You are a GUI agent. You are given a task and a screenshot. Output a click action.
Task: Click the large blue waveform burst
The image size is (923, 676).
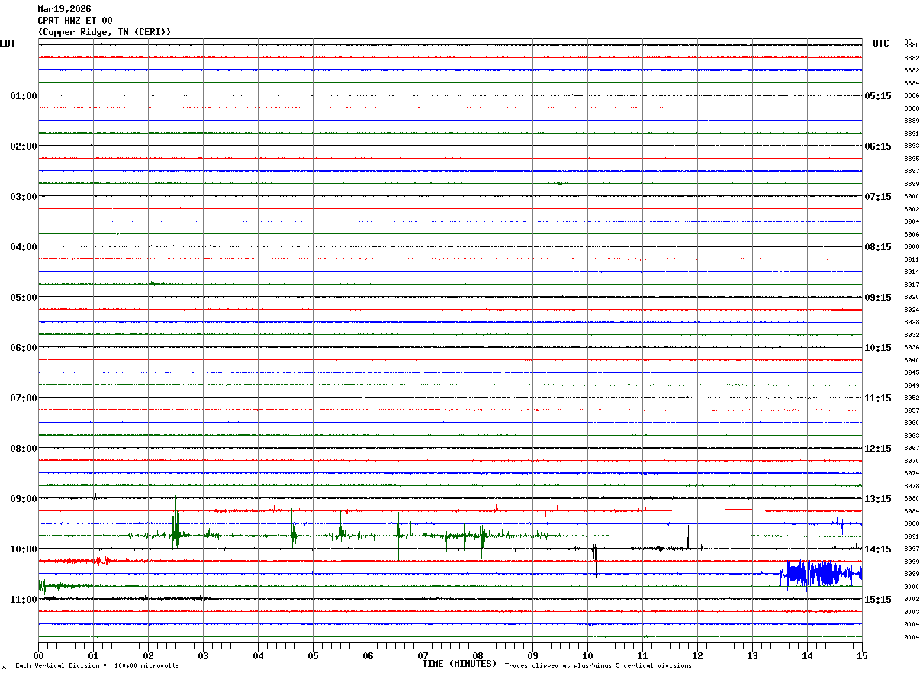821,574
